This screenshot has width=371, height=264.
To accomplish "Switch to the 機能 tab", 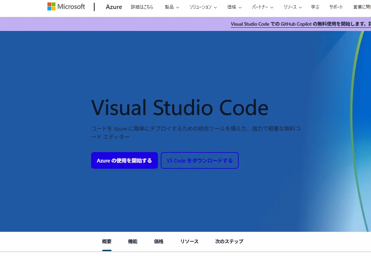I will (x=133, y=241).
